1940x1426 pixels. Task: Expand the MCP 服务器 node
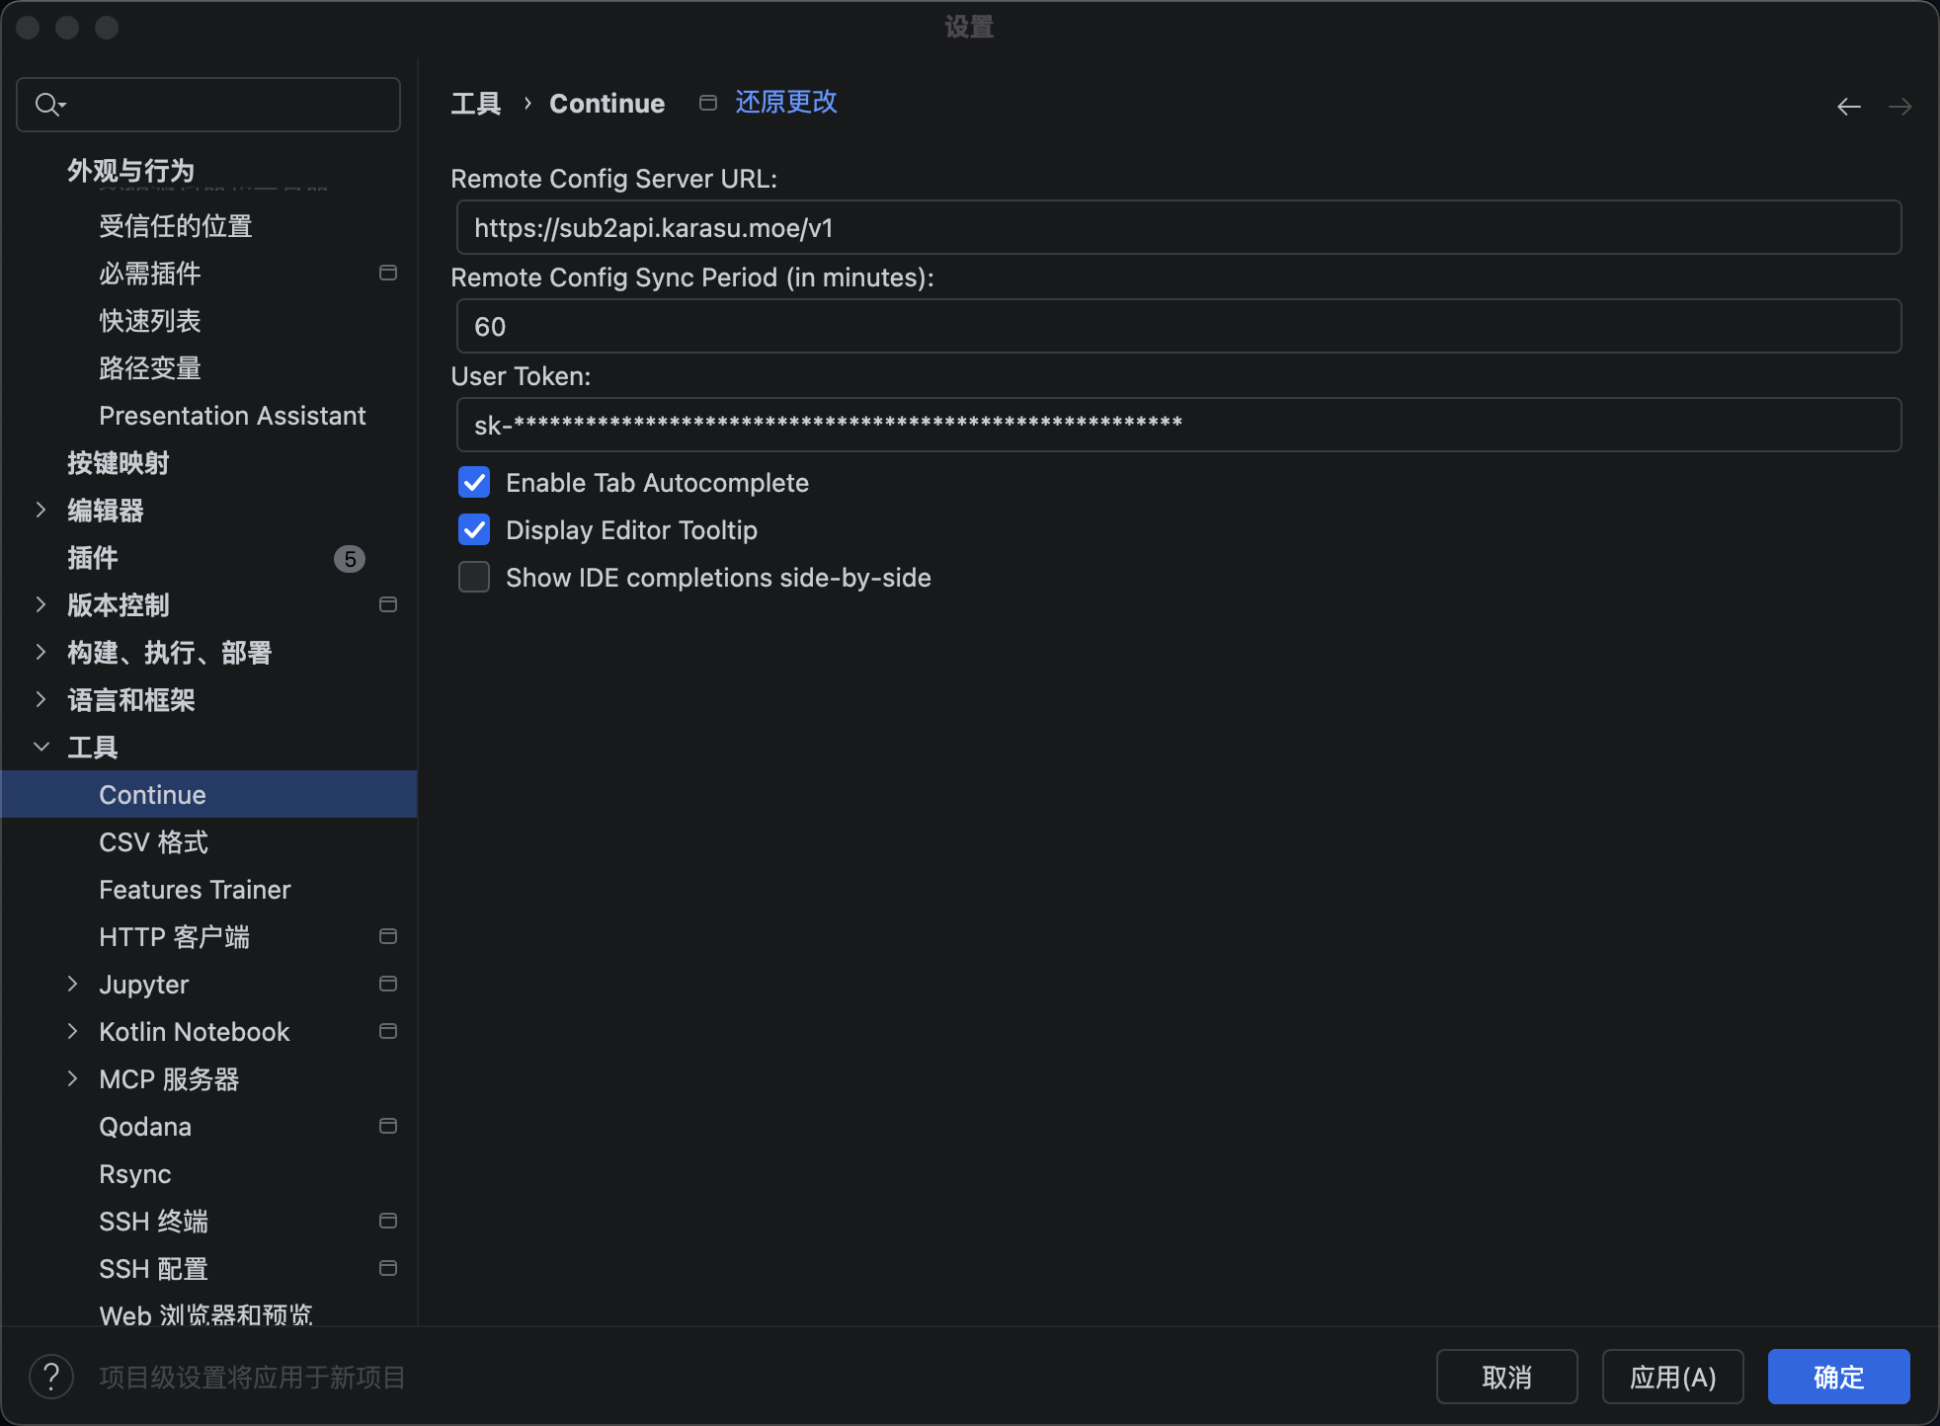73,1078
